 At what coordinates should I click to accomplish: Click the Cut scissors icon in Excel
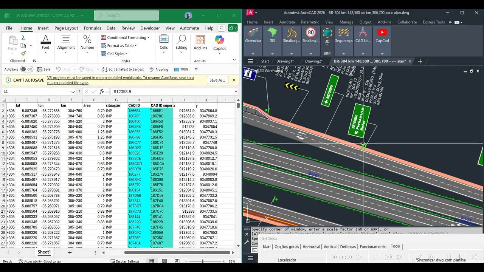23,38
